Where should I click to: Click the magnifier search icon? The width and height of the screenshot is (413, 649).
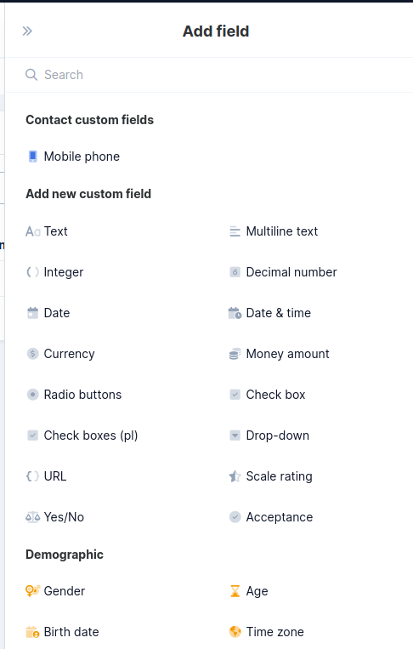tap(31, 75)
